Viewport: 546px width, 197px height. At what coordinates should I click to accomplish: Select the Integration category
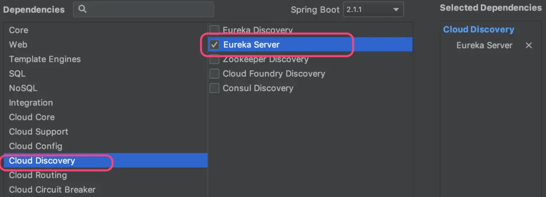coord(105,103)
